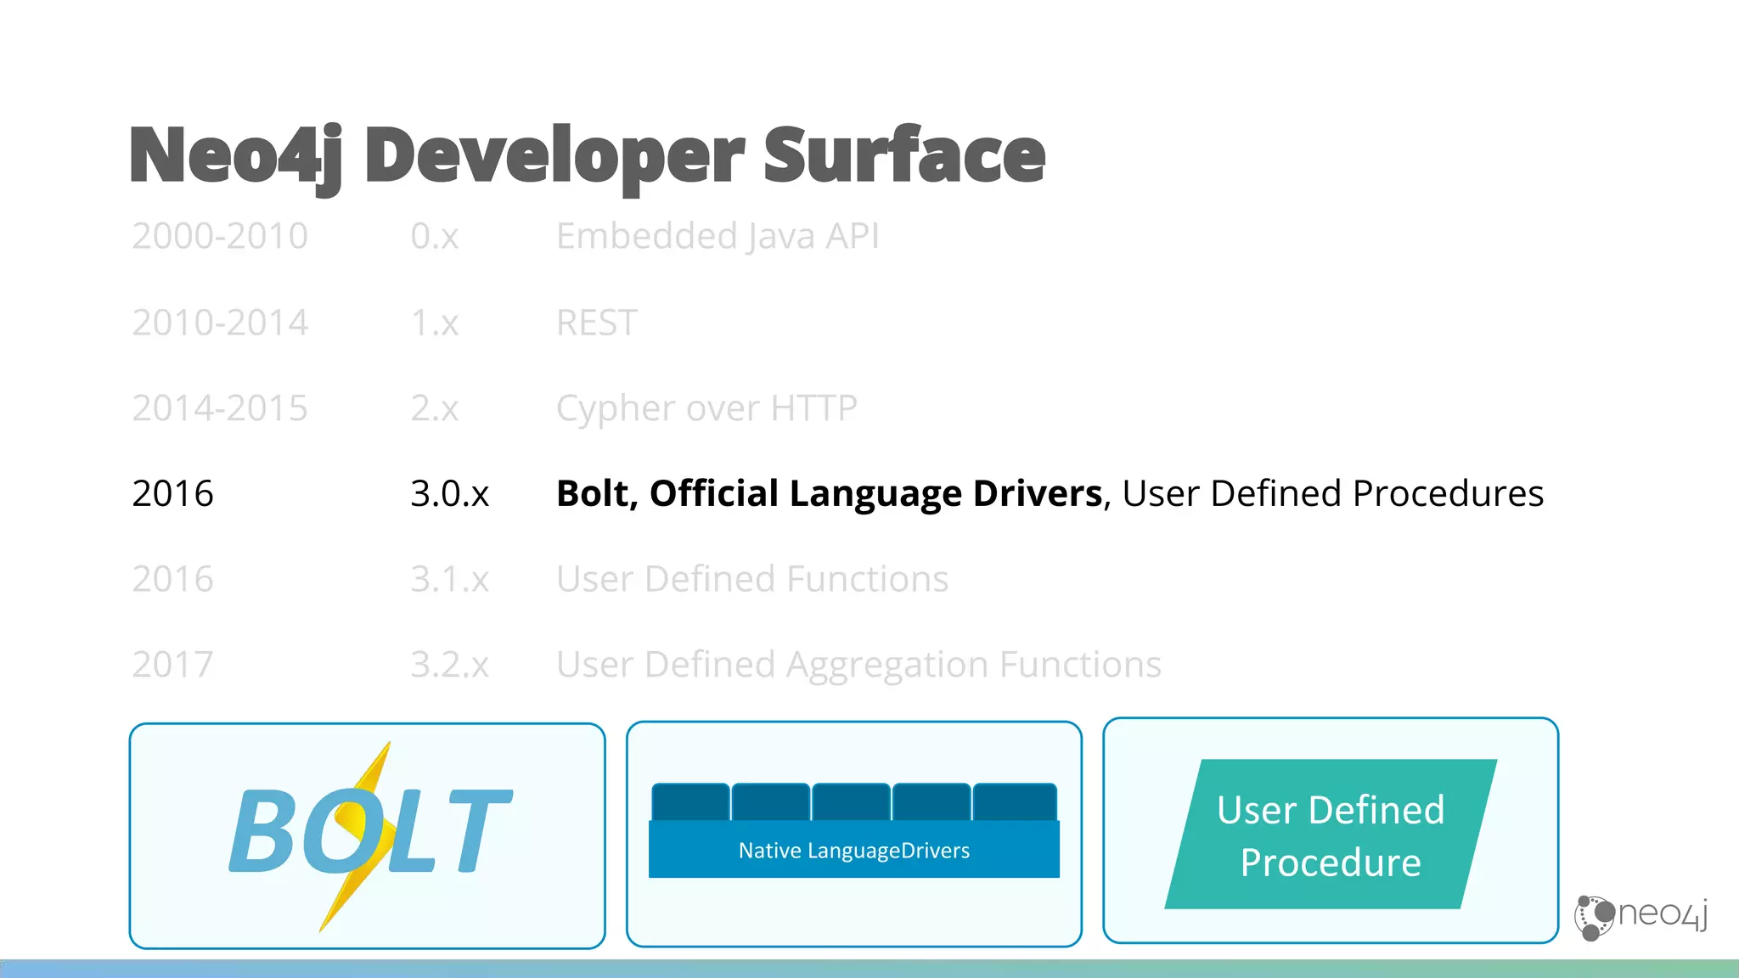Click the text User Defined Procedures in the 3.0.x row
1739x978 pixels.
1333,494
